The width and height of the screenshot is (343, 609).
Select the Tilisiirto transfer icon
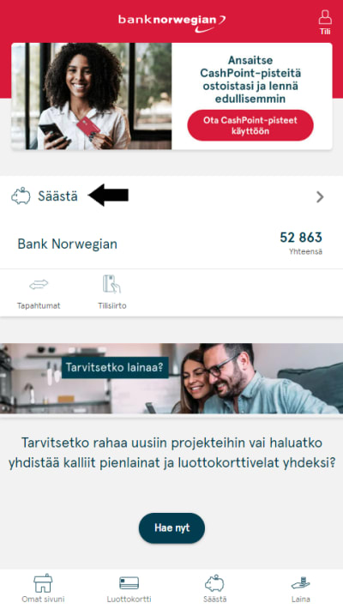(111, 284)
